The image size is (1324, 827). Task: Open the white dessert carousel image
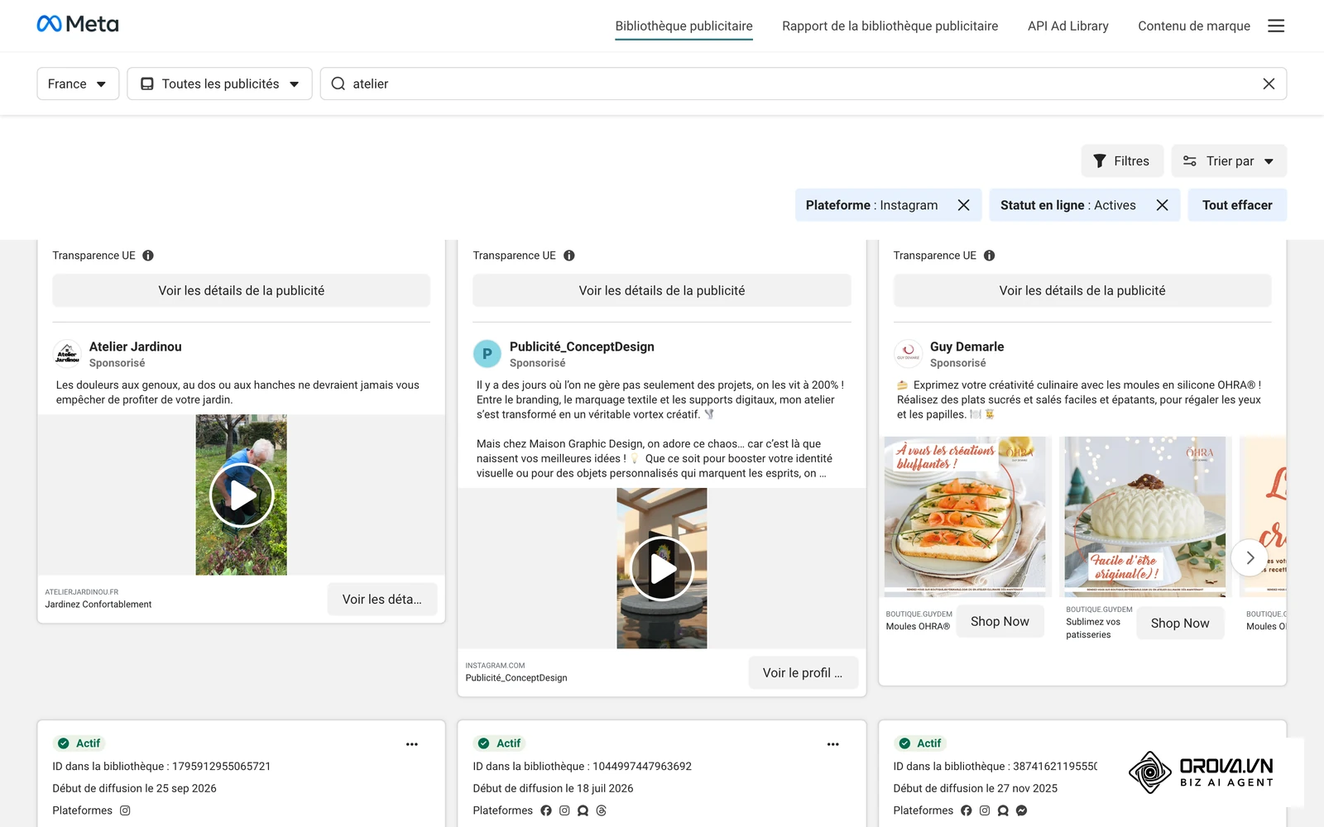point(1145,516)
